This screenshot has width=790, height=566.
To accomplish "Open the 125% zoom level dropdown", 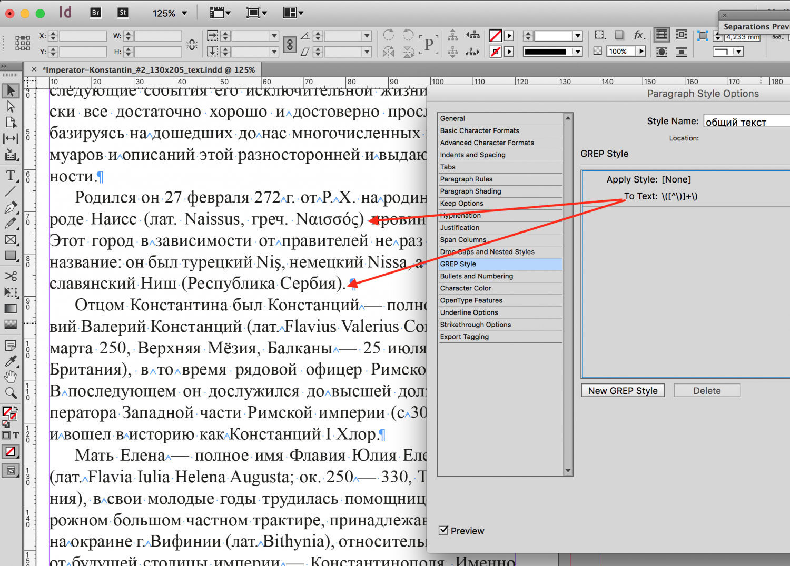I will pos(184,13).
